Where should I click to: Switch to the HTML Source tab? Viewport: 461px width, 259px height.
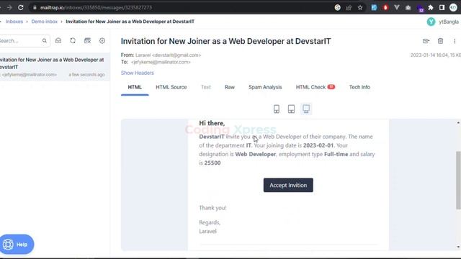(171, 87)
